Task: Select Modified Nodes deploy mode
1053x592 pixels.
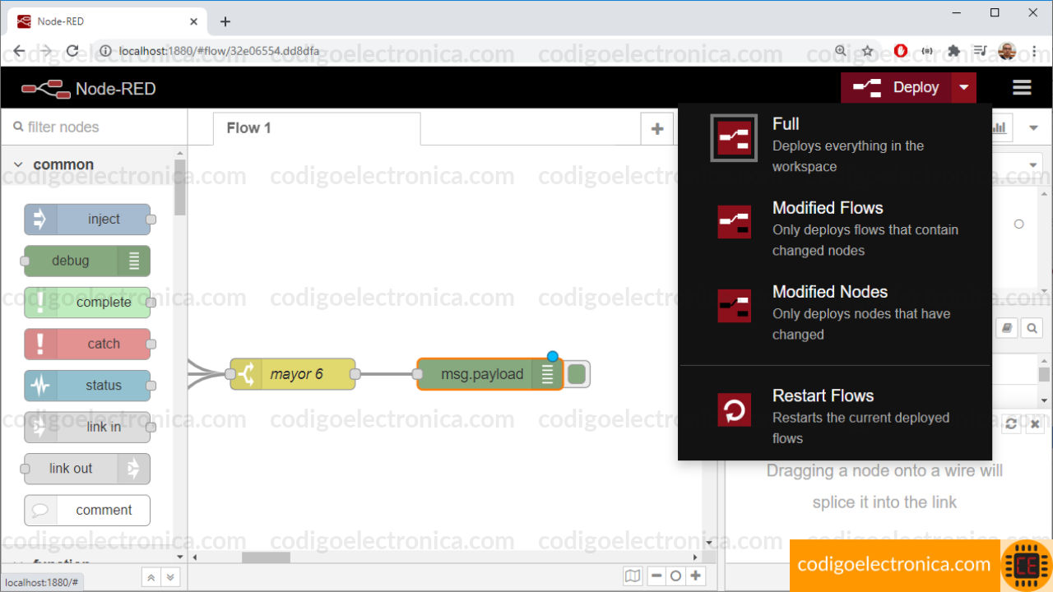Action: click(835, 312)
